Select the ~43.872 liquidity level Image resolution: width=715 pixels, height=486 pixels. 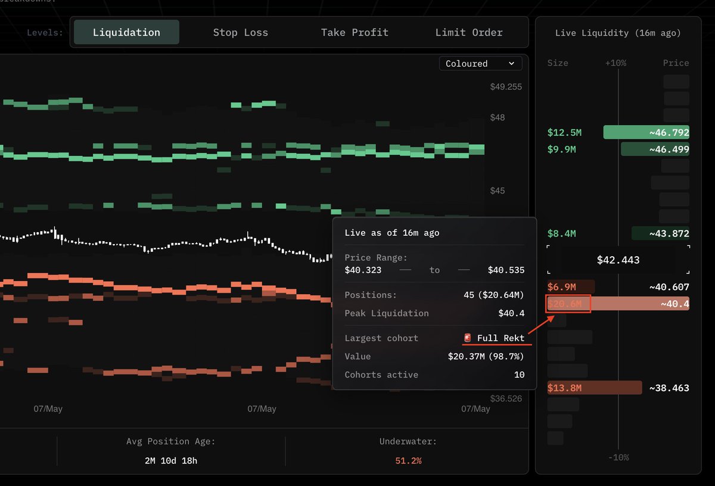660,233
